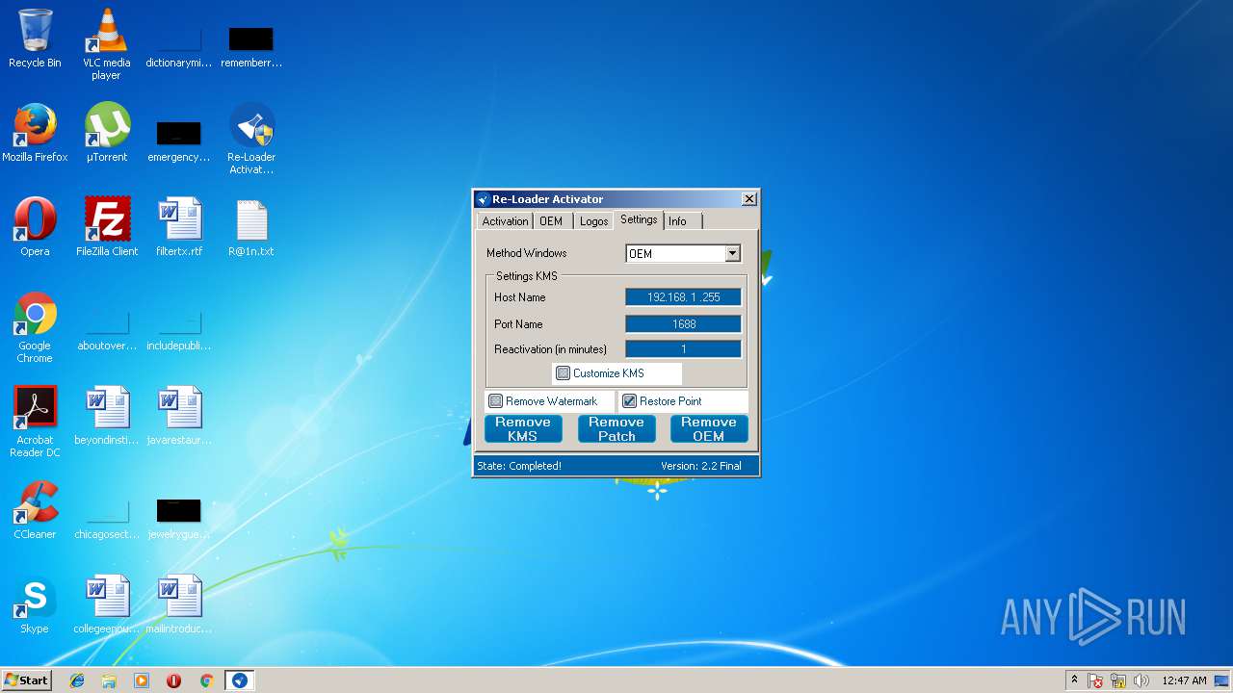Open the CCleaner desktop shortcut
Image resolution: width=1233 pixels, height=693 pixels.
35,510
